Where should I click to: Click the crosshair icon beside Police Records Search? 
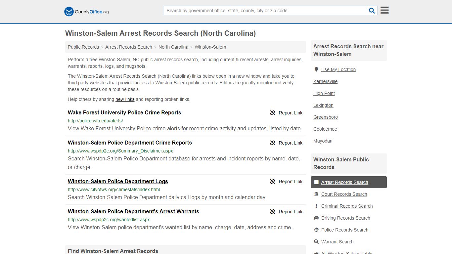316,230
